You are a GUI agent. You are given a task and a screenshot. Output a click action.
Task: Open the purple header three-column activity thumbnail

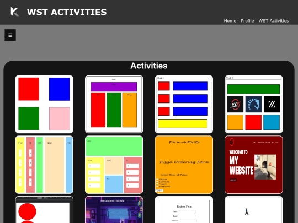point(114,104)
